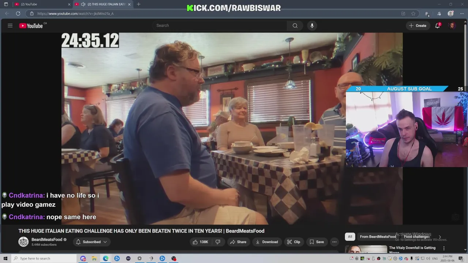This screenshot has height=263, width=468.
Task: Open the Edge profile icon
Action: [450, 14]
